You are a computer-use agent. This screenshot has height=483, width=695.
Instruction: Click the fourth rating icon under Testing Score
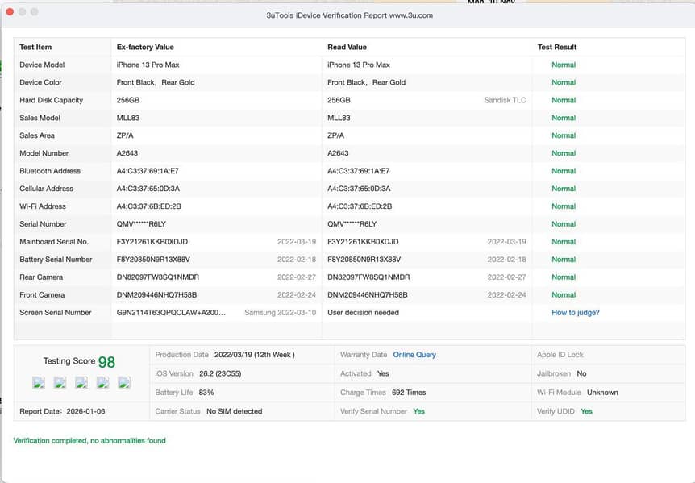click(x=102, y=383)
